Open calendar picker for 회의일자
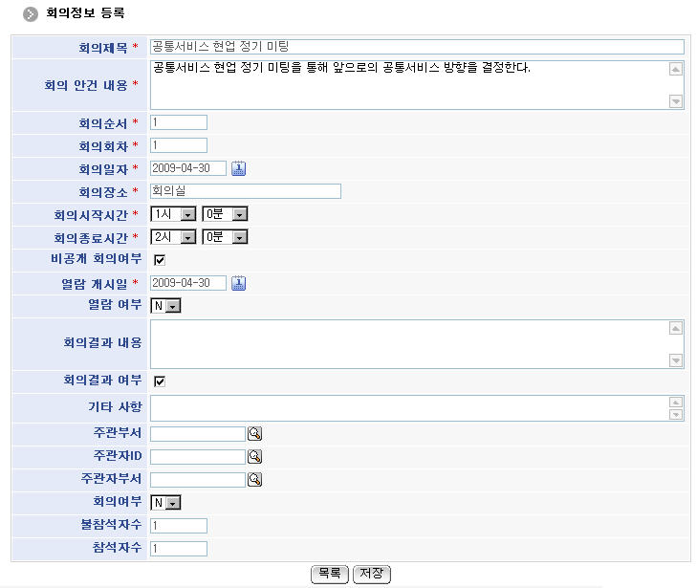 [x=239, y=168]
